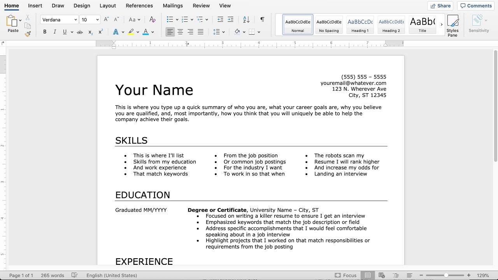Toggle underline formatting
This screenshot has height=280, width=498.
(65, 32)
